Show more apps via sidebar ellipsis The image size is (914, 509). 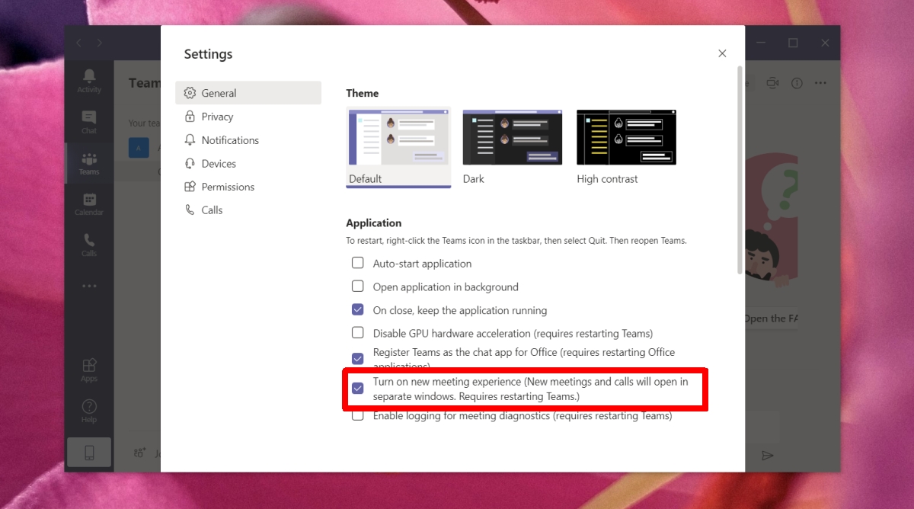click(x=89, y=287)
